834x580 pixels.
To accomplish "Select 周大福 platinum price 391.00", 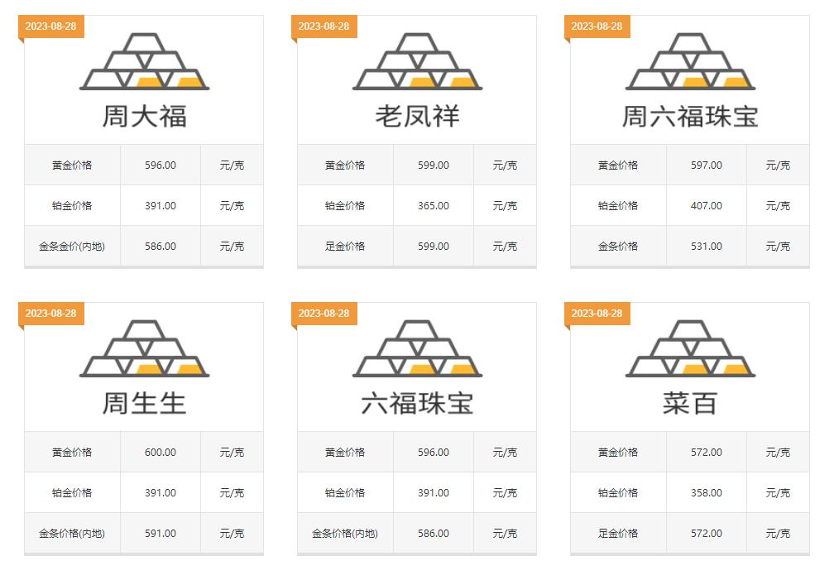I will pyautogui.click(x=161, y=205).
